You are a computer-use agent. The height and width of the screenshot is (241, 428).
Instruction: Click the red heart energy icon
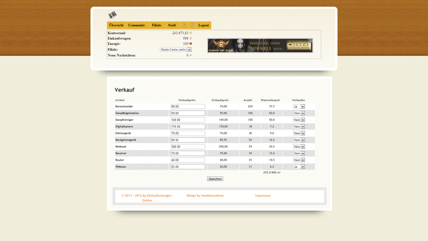[190, 44]
